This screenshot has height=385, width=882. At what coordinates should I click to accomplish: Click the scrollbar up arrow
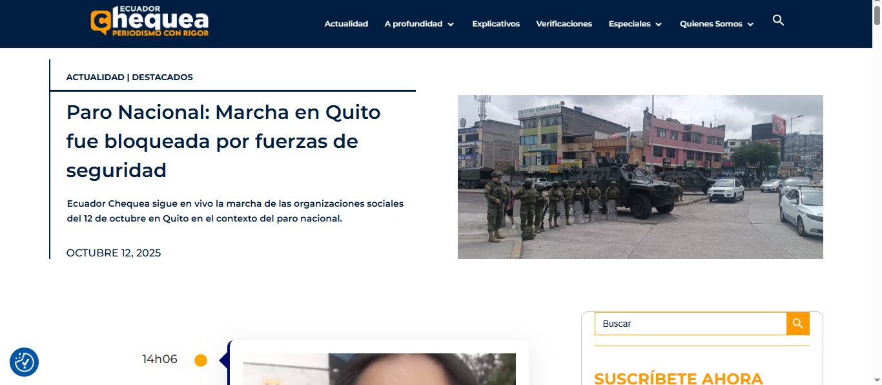[877, 5]
